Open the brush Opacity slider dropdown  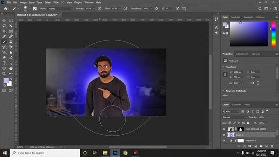click(94, 9)
